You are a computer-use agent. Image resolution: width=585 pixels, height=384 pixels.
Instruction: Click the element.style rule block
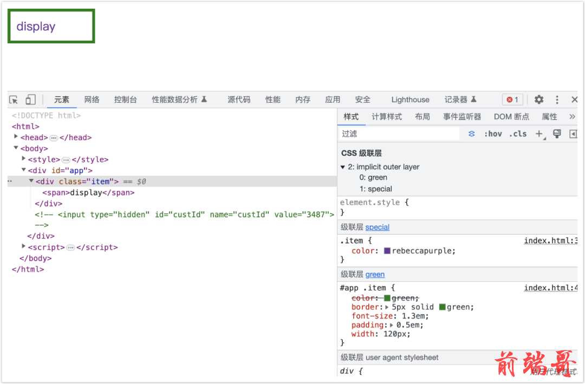457,208
